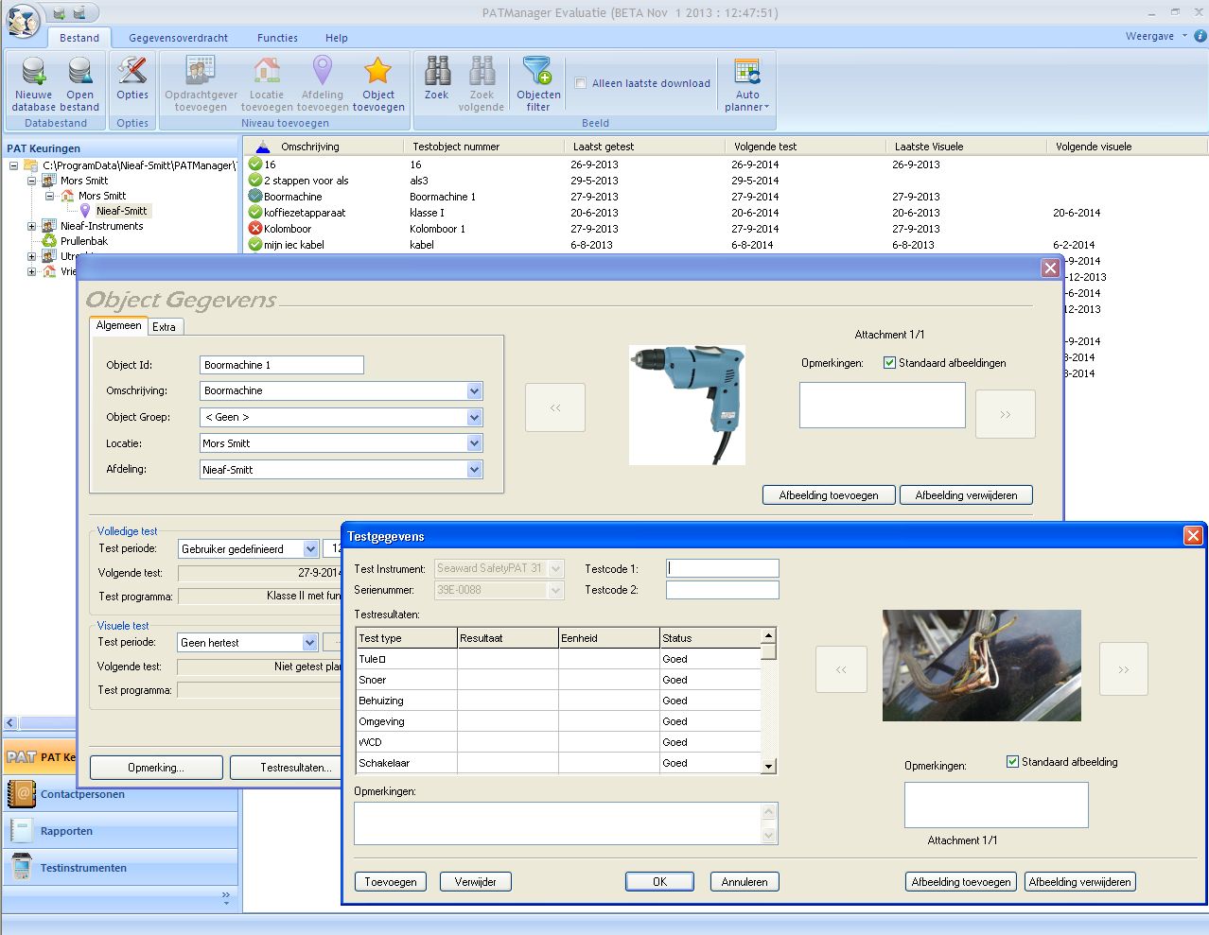Expand the Omschrijving dropdown

pyautogui.click(x=474, y=391)
